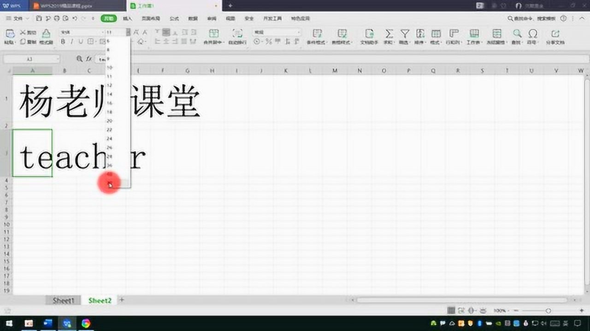Open the Insert ribbon tab
The height and width of the screenshot is (331, 590).
coord(128,18)
